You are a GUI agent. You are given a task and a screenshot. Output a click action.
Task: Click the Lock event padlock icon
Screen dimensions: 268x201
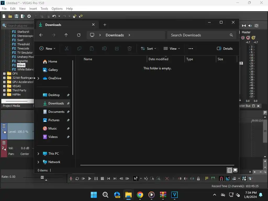click(198, 178)
